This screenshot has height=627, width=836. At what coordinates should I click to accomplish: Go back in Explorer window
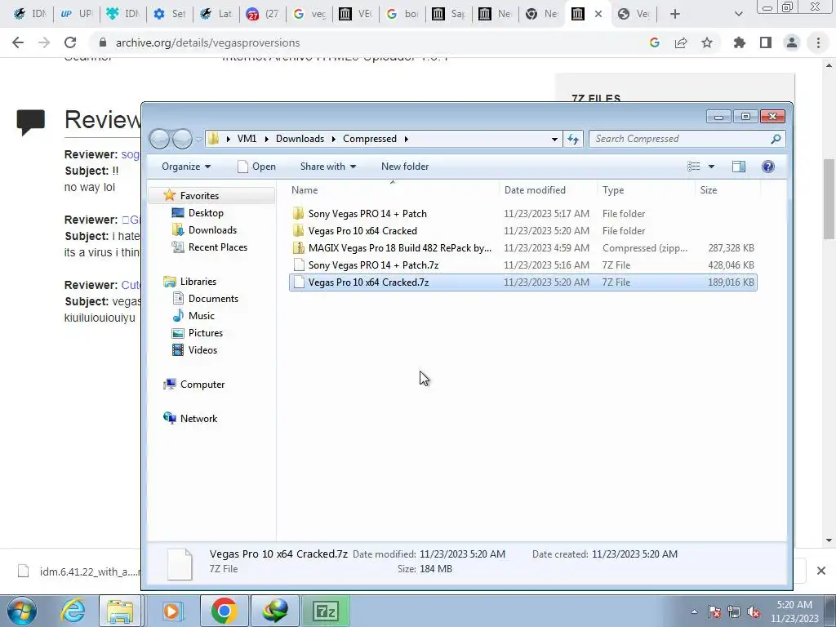pos(159,139)
